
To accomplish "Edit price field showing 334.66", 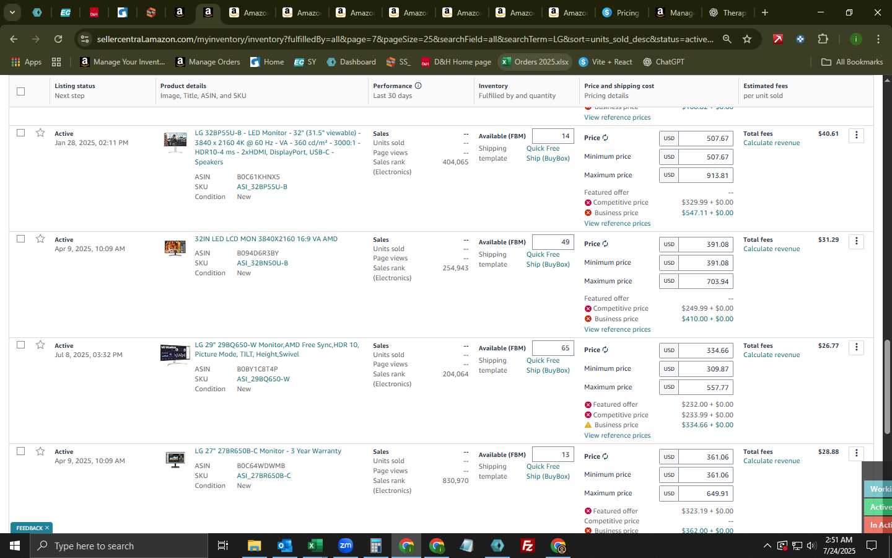I will coord(706,350).
